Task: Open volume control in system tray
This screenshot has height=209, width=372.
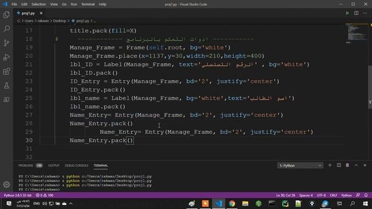Action: [x=45, y=204]
